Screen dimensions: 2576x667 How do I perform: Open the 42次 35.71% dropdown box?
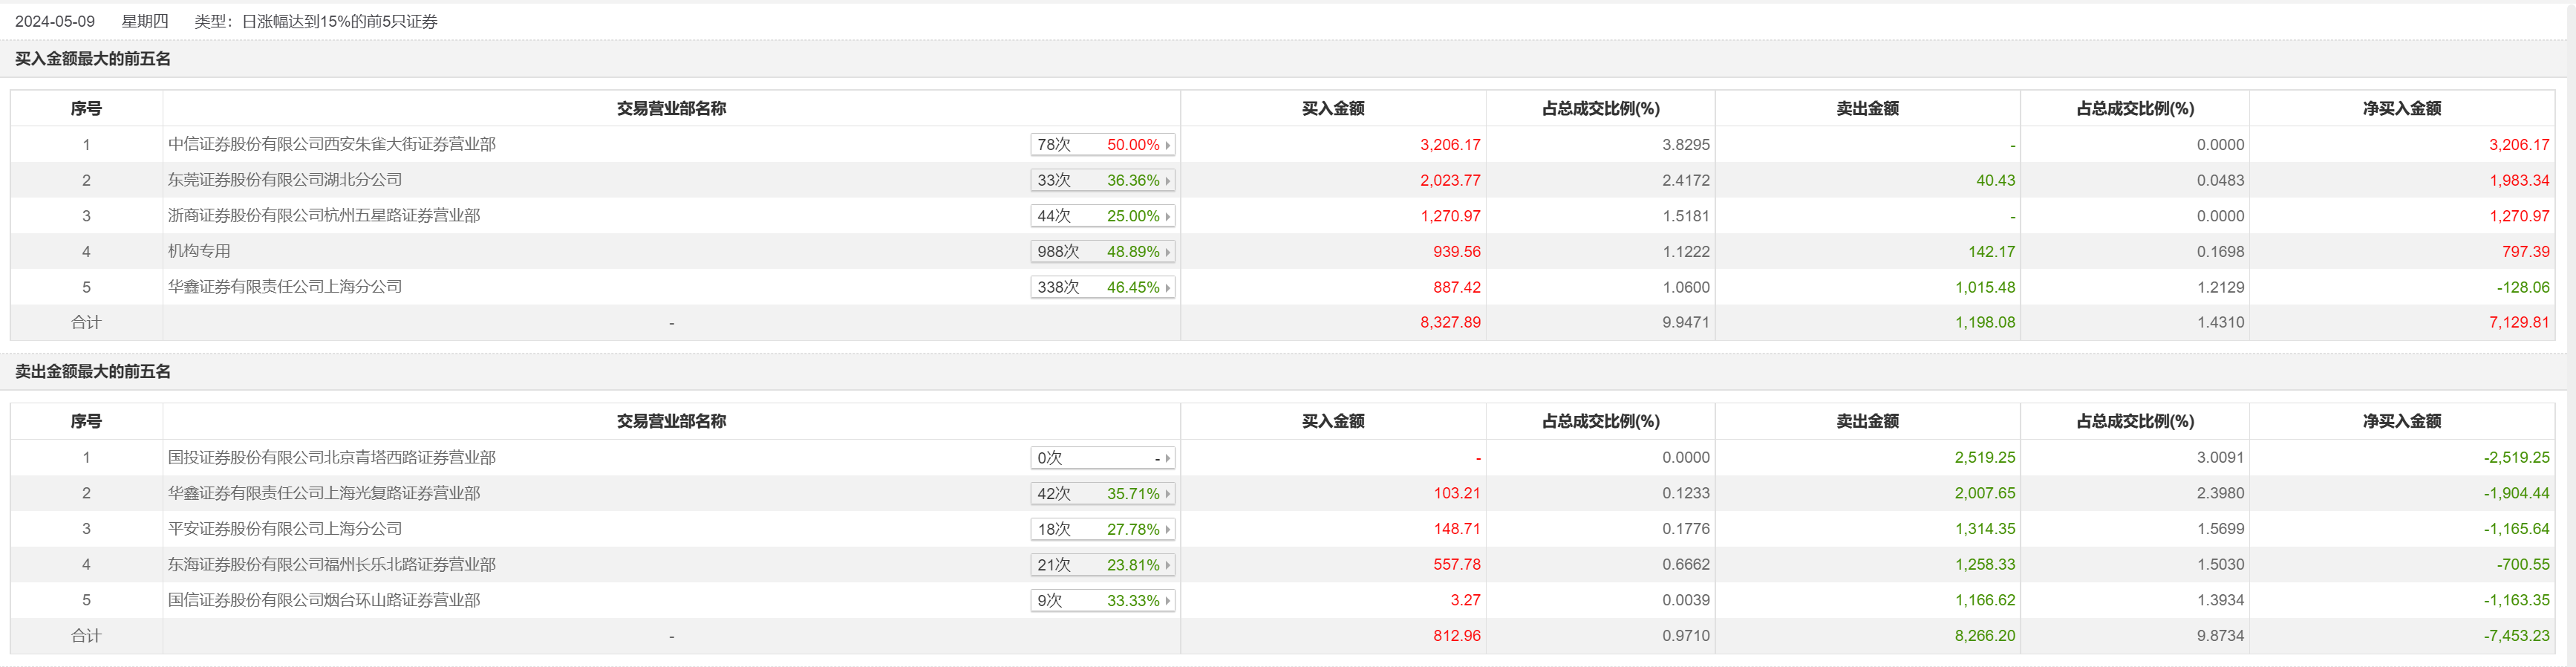pos(1102,494)
